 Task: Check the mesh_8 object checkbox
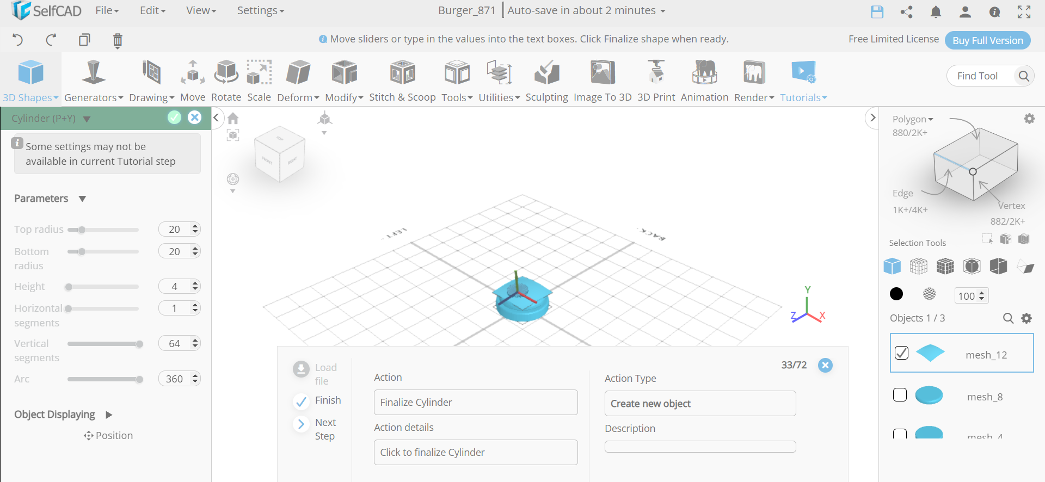coord(900,395)
